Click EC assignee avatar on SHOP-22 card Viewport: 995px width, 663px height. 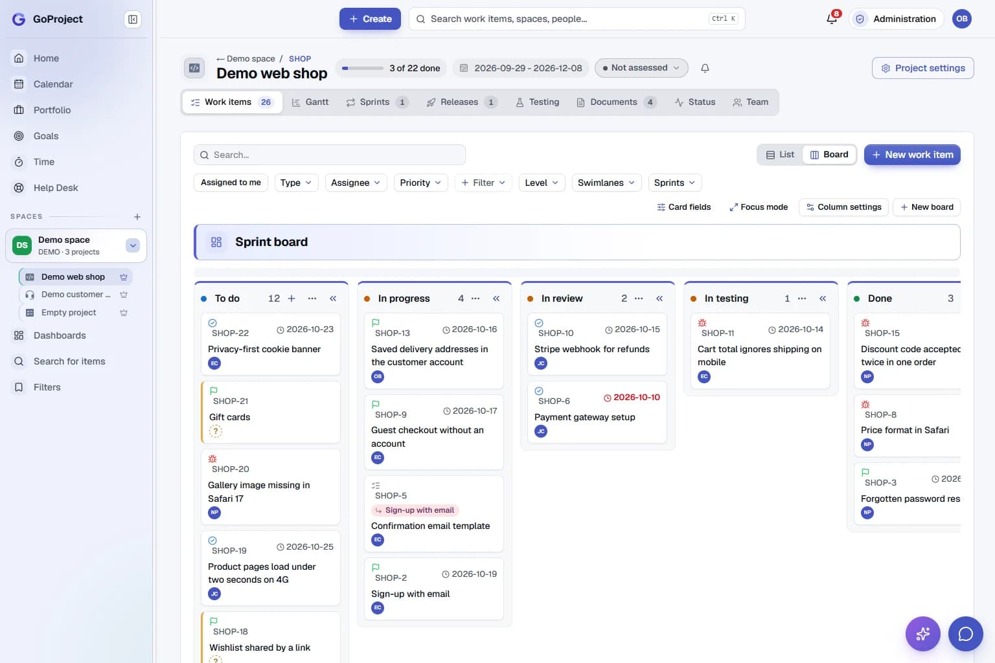(214, 363)
